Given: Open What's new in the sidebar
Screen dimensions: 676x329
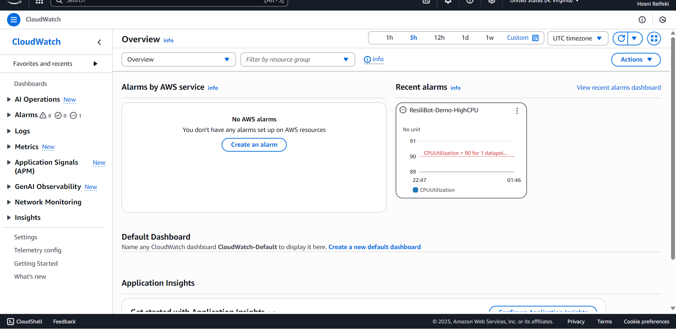Looking at the screenshot, I should pyautogui.click(x=30, y=277).
